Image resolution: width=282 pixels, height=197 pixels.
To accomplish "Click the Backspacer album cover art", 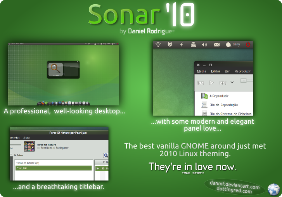I will (29, 146).
